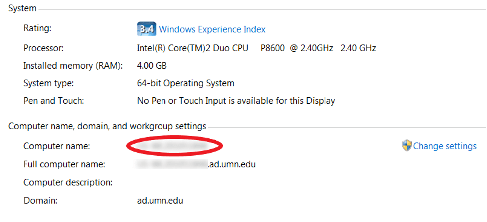Click the ad.umn.edu Domain value
This screenshot has height=222, width=487.
(x=159, y=201)
